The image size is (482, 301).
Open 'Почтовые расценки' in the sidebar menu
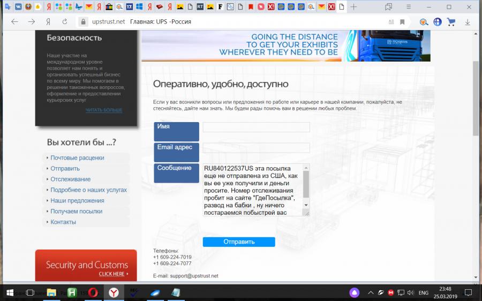(x=77, y=158)
